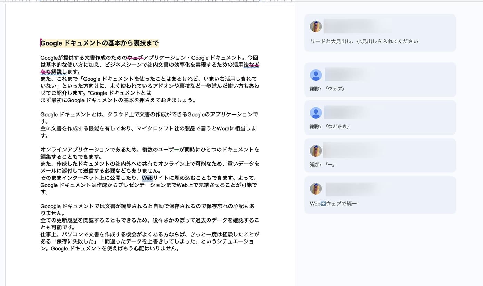483x286 pixels.
Task: Select the suggestion text '追加:「ー」'
Action: [x=323, y=165]
